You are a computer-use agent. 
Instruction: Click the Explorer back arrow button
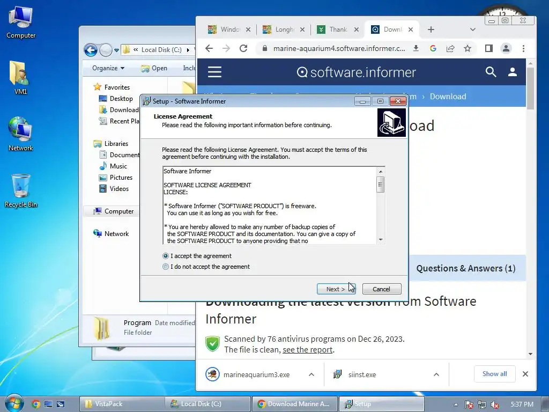point(91,50)
